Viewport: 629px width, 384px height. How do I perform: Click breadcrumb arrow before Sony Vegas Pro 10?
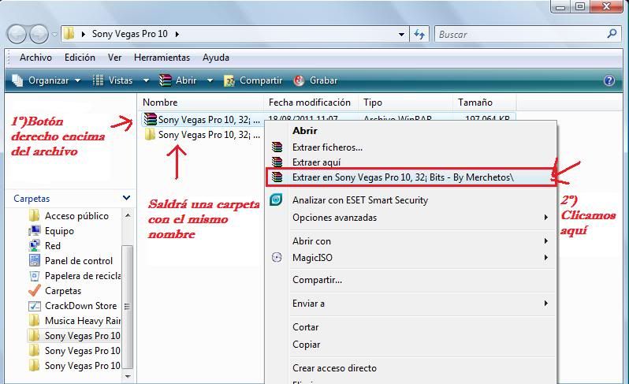pos(84,34)
